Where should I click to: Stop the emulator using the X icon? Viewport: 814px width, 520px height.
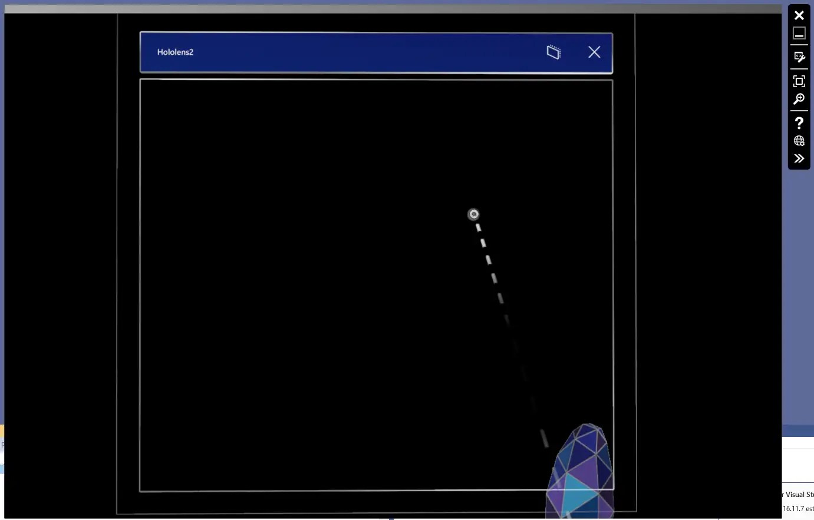click(x=799, y=15)
